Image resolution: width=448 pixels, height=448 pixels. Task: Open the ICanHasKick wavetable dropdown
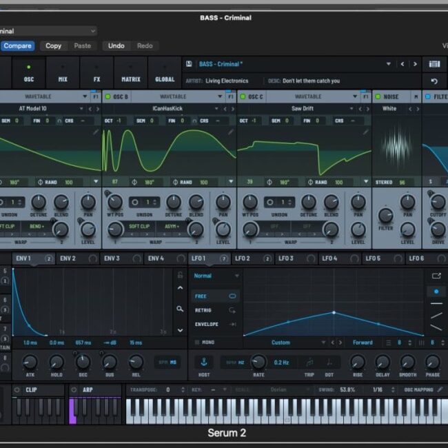168,108
